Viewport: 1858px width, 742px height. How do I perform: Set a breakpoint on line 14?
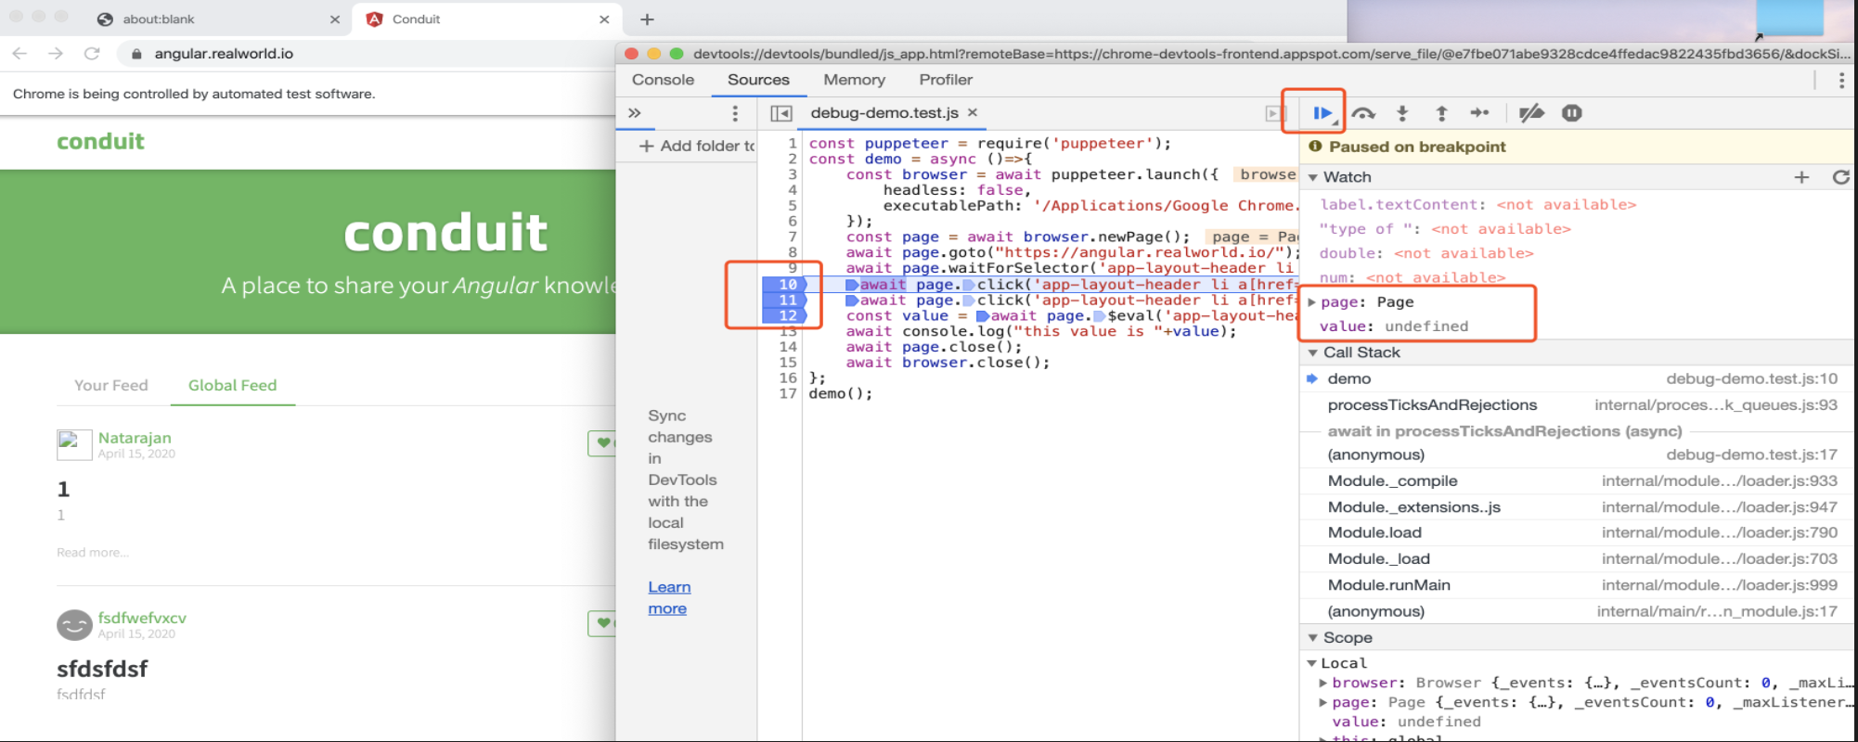pyautogui.click(x=787, y=347)
